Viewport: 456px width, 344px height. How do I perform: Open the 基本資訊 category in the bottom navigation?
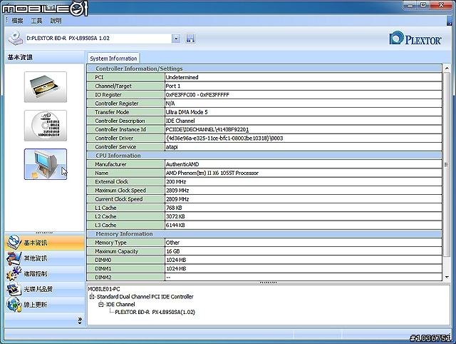tap(44, 243)
